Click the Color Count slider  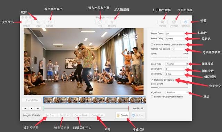(170, 88)
